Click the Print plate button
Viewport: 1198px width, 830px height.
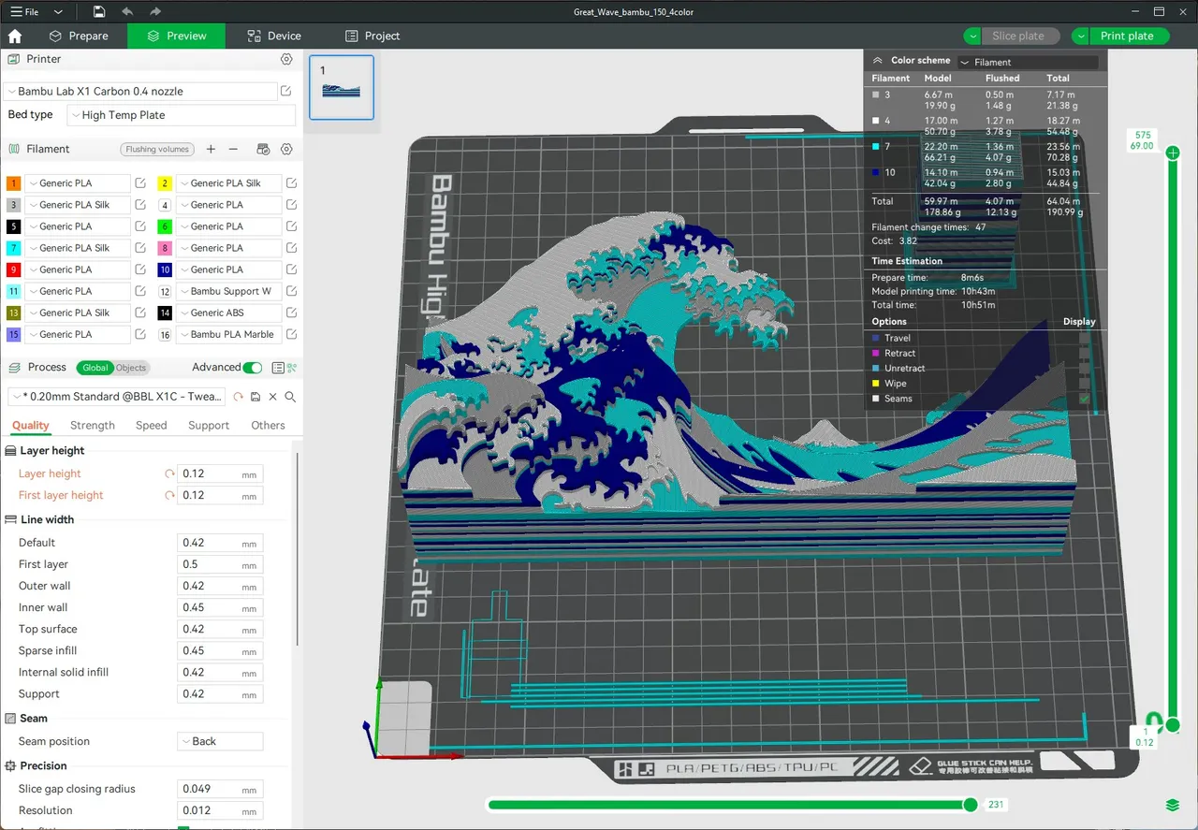(x=1128, y=36)
